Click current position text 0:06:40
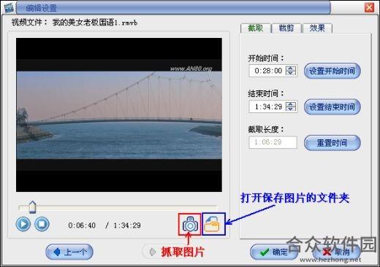Screen dimensions: 380x267 pyautogui.click(x=82, y=225)
